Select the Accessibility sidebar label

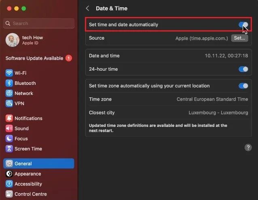pyautogui.click(x=28, y=184)
